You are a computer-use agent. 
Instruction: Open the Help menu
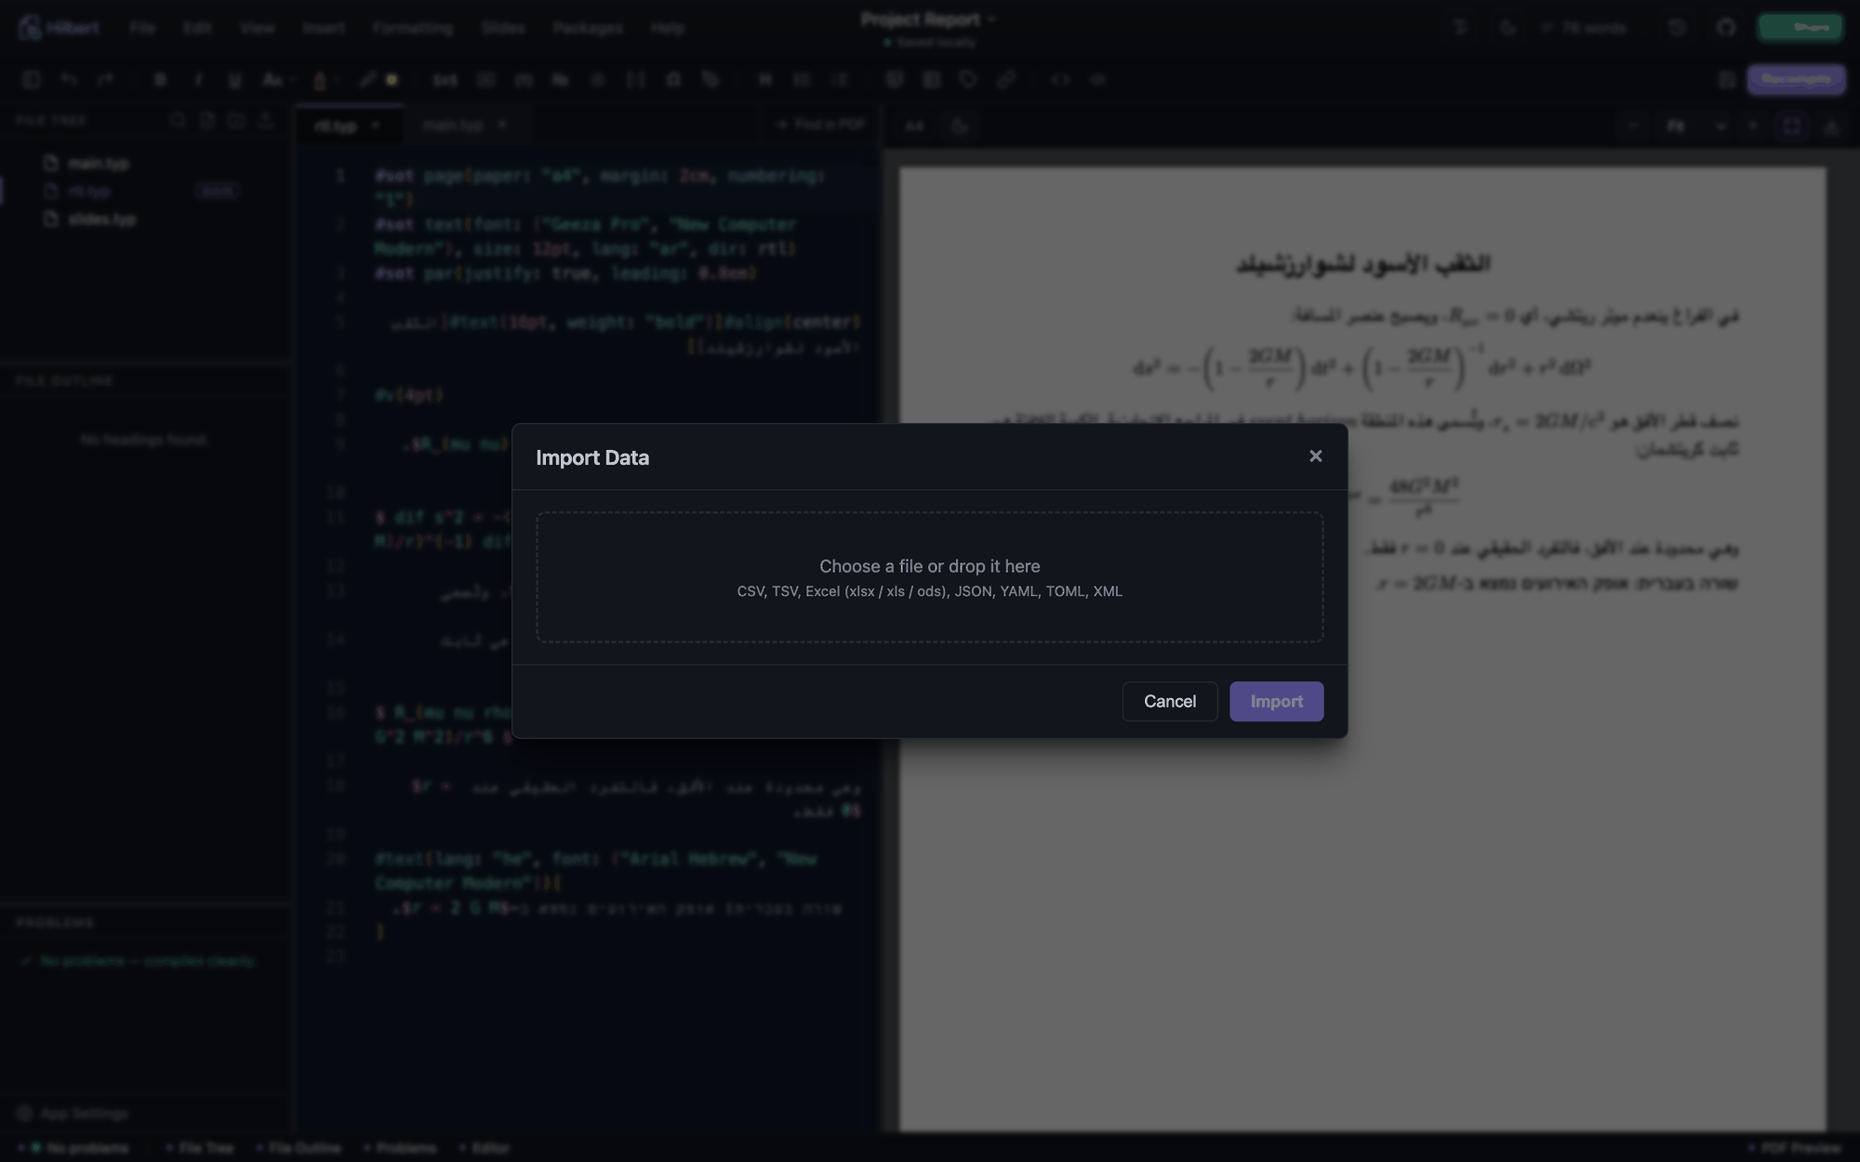tap(668, 28)
